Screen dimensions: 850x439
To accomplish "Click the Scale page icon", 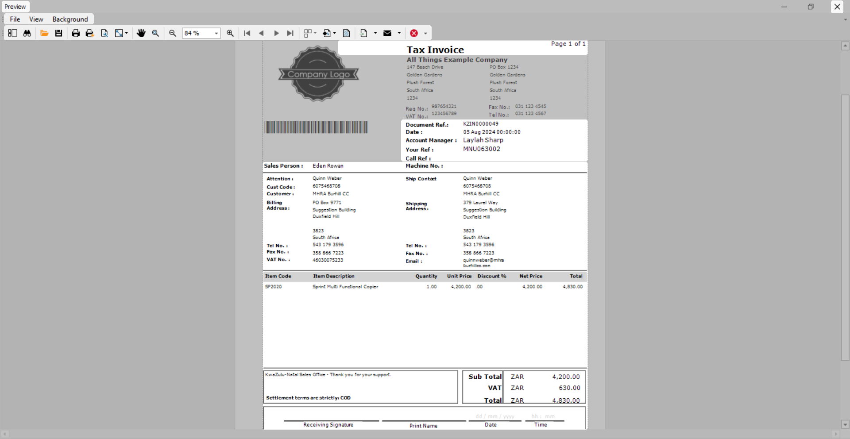I will 119,33.
